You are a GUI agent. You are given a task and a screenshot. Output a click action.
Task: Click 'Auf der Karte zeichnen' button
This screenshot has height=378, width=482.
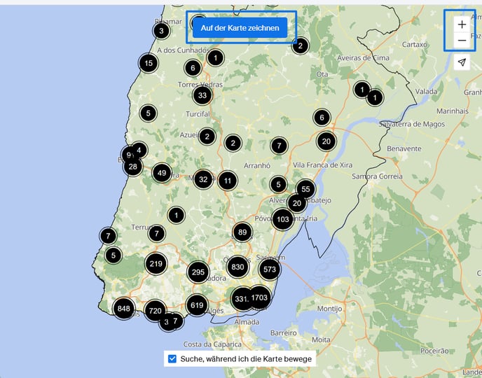[240, 27]
